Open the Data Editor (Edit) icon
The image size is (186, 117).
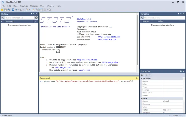pyautogui.click(x=33, y=10)
